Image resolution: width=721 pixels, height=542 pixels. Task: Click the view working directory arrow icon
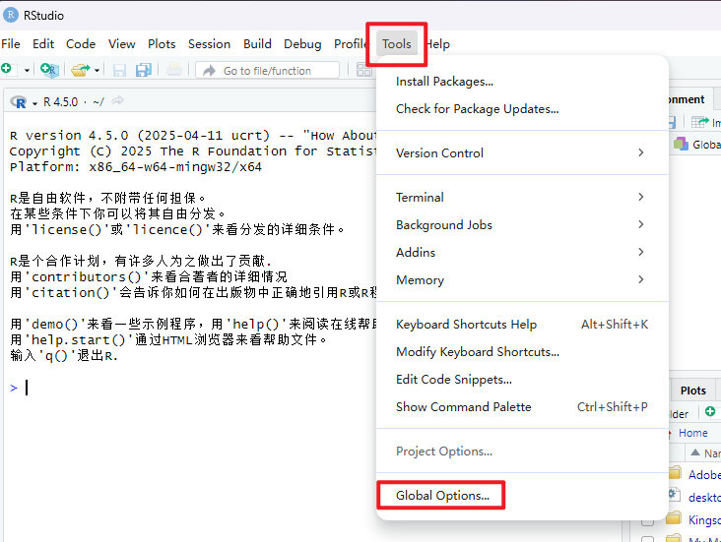[x=118, y=101]
